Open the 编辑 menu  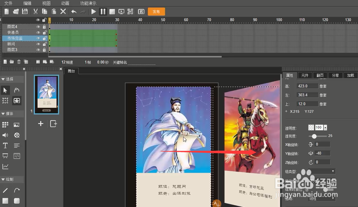point(27,3)
